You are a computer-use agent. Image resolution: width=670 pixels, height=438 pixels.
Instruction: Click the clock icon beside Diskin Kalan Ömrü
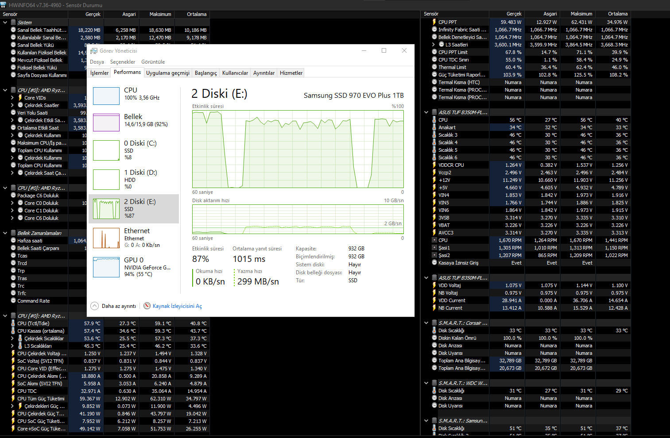click(434, 338)
